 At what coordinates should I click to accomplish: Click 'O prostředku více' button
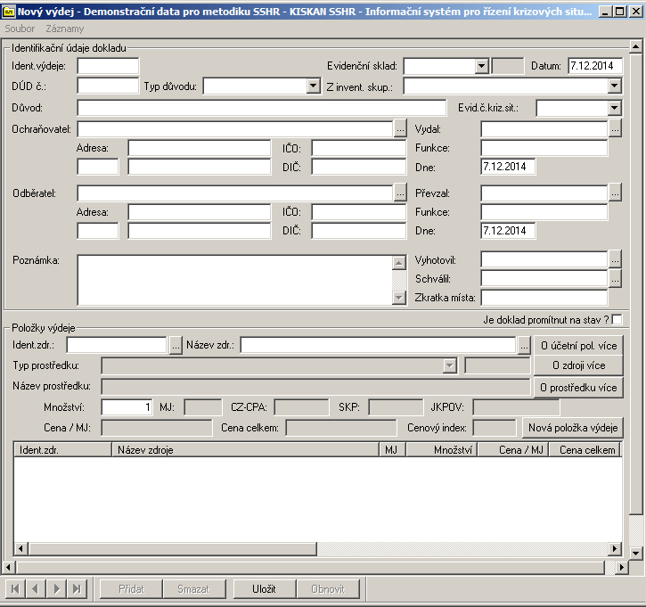pyautogui.click(x=578, y=388)
